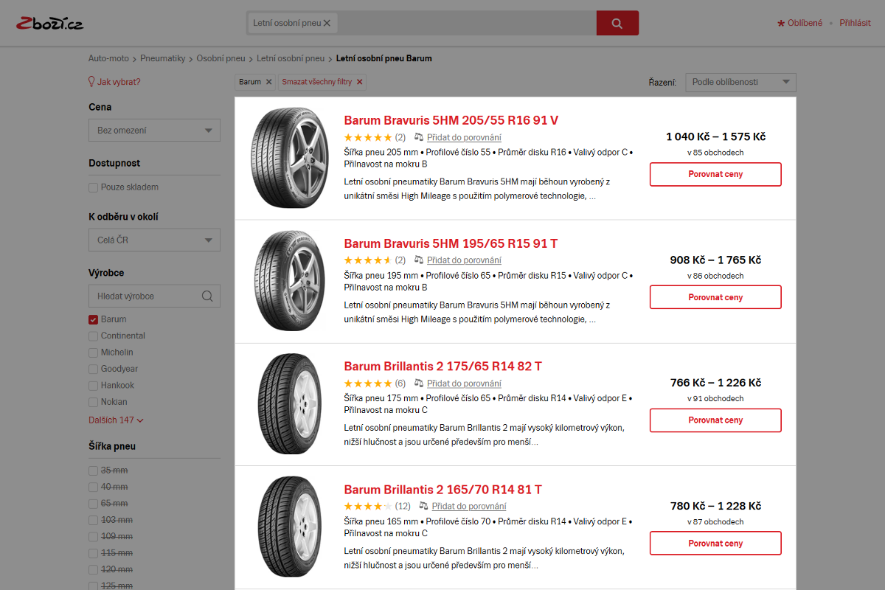Compare prices for Bravuris 5HM 205/55 R16
The width and height of the screenshot is (885, 590).
coord(715,175)
